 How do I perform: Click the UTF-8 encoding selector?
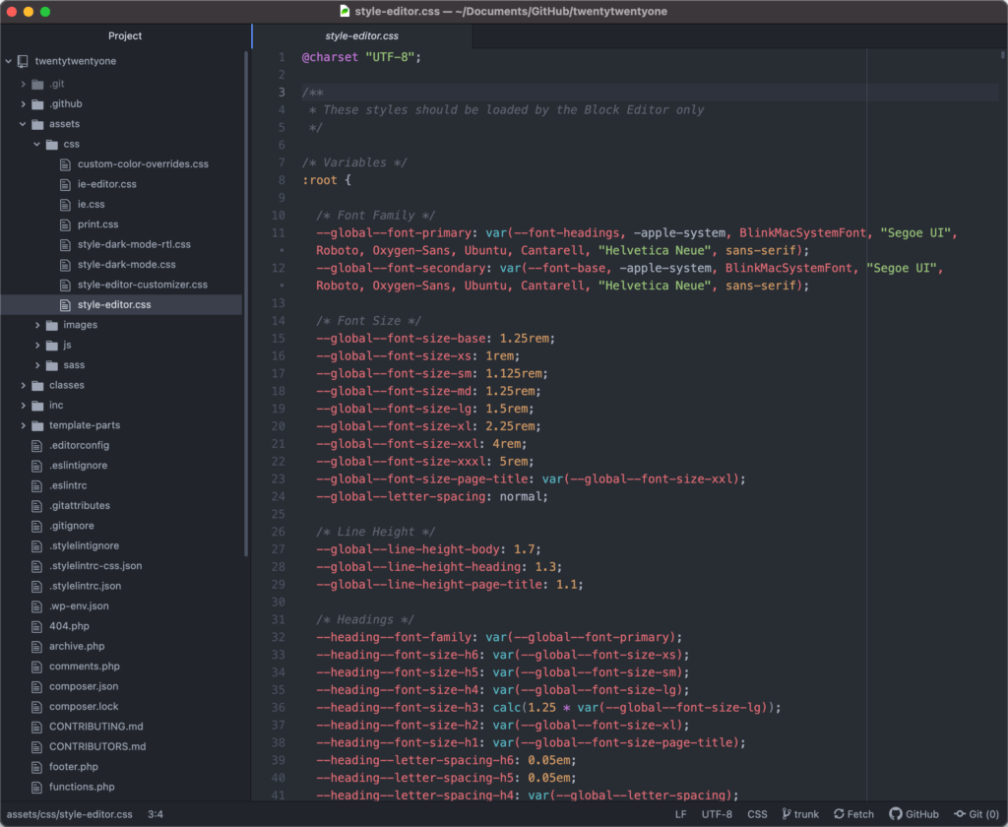717,814
